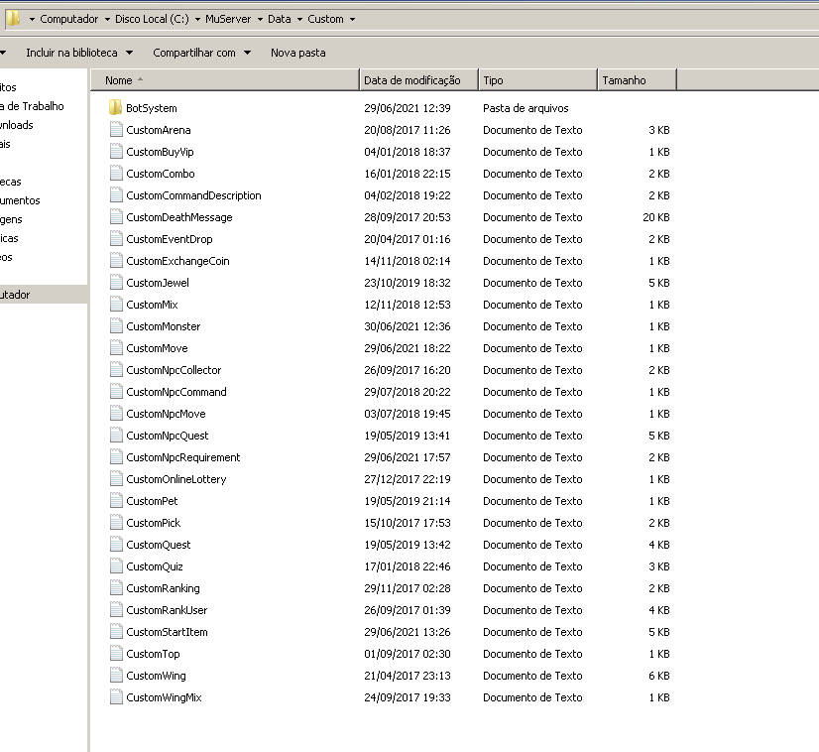Select the CustomWingMix file name
This screenshot has height=752, width=819.
point(164,697)
